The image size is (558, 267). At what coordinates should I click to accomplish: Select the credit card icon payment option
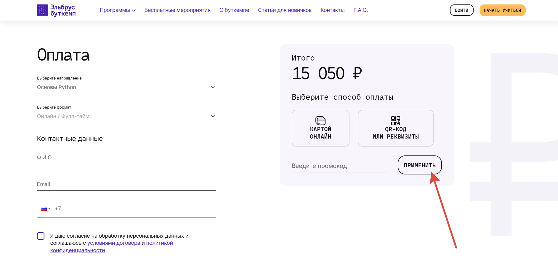tap(320, 128)
